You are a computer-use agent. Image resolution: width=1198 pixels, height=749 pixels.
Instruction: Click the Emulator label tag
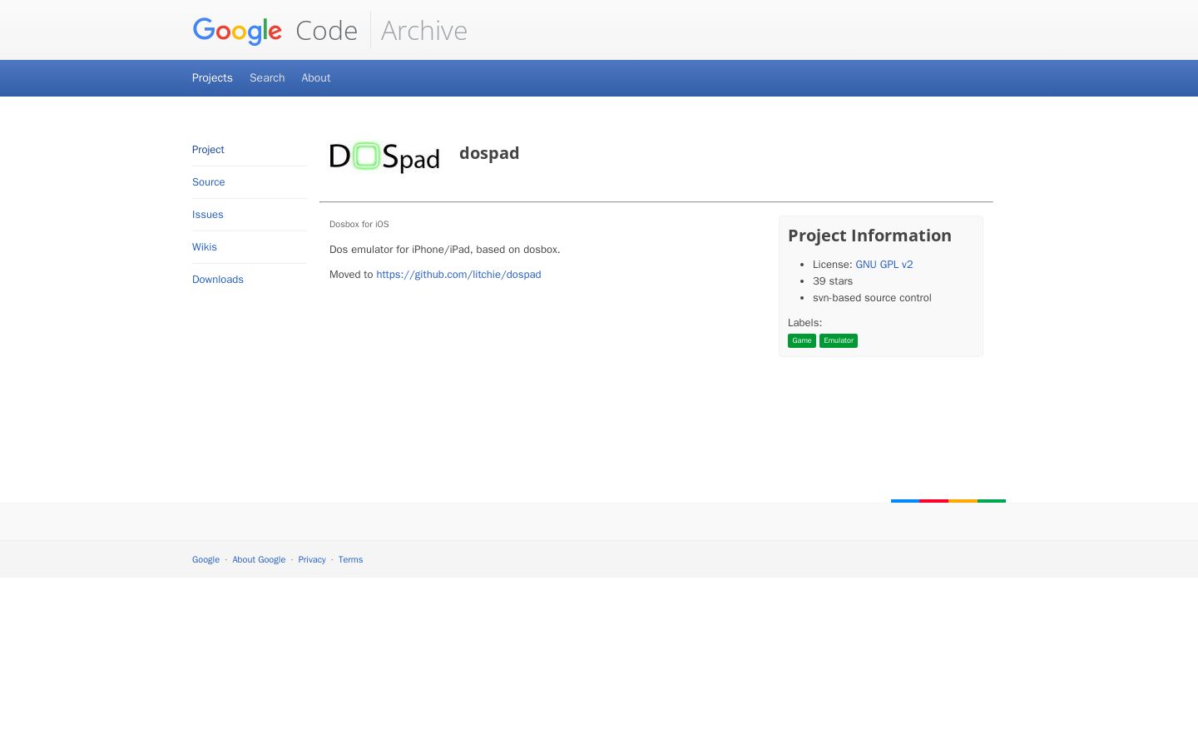839,340
